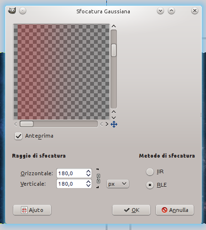This screenshot has width=206, height=230.
Task: Open help with the Aiuto button
Action: (x=32, y=210)
